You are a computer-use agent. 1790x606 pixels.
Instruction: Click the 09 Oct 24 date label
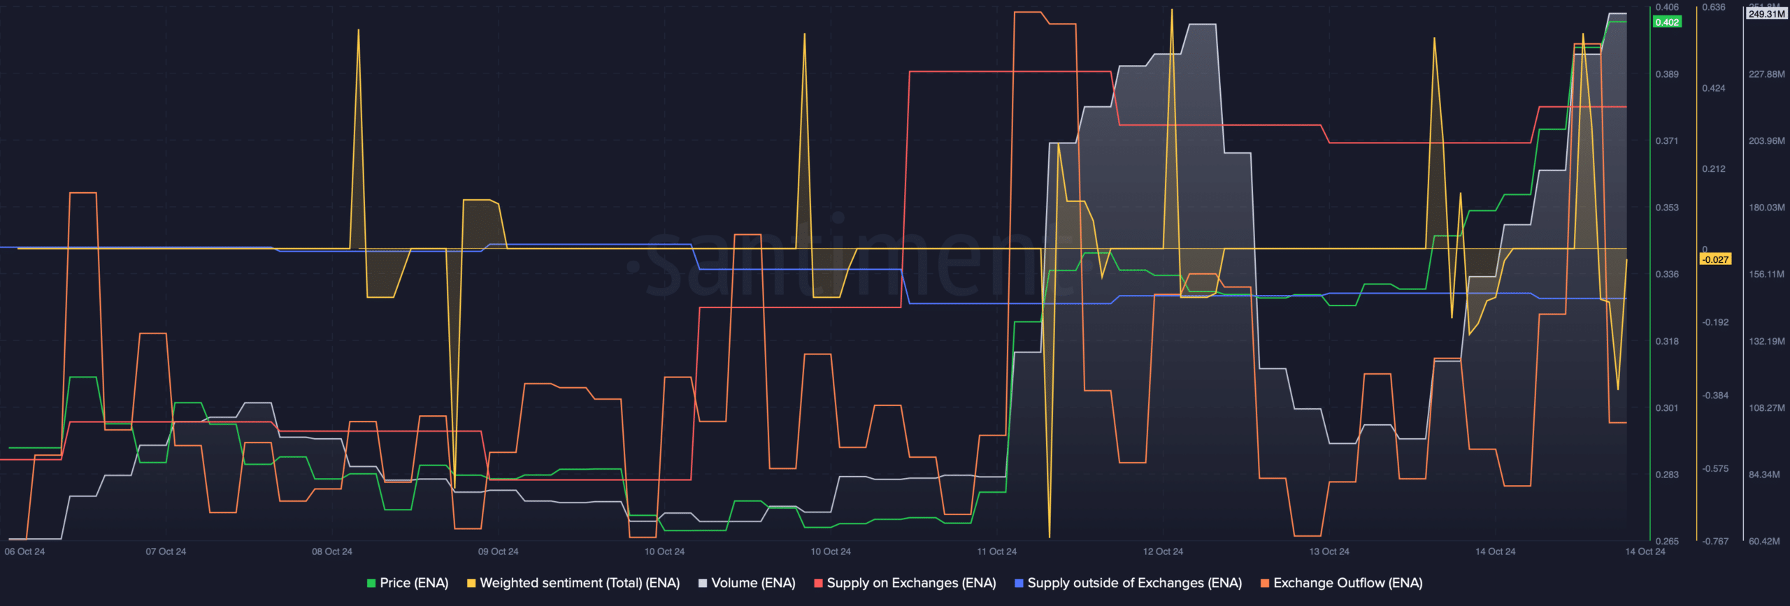tap(498, 551)
